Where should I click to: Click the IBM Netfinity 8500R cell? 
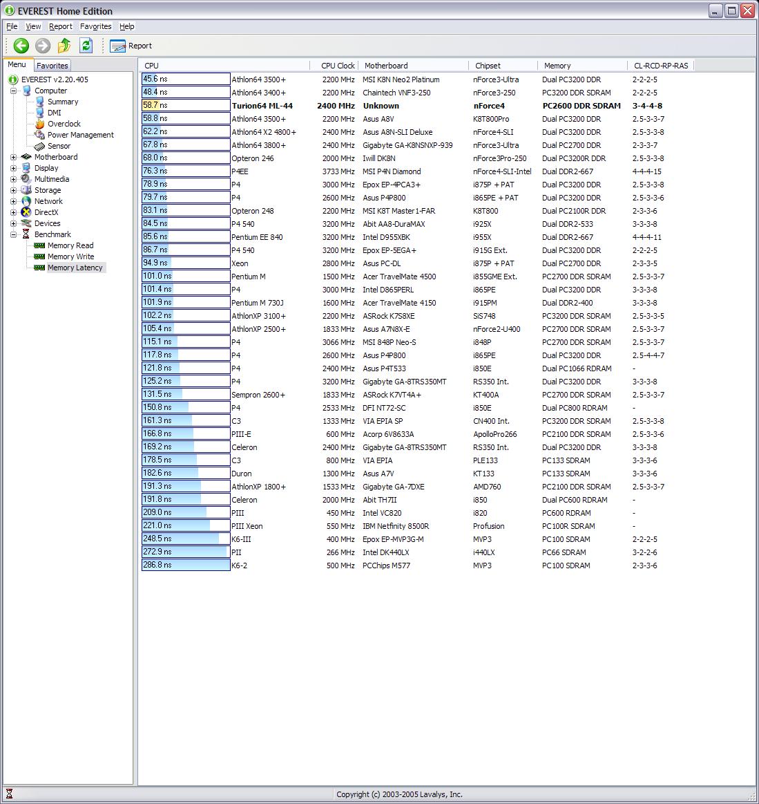396,526
